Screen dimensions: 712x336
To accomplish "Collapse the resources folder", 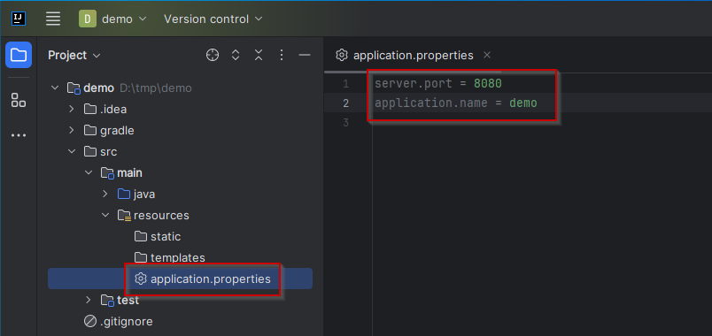I will point(105,215).
